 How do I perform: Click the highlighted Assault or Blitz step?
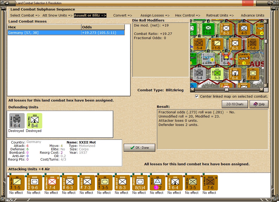[x=90, y=15]
